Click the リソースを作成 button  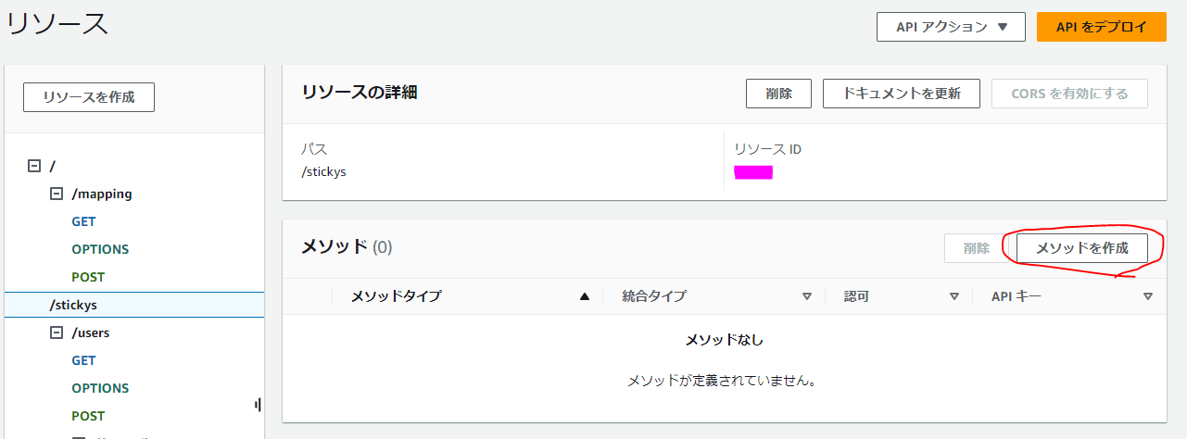pos(89,97)
